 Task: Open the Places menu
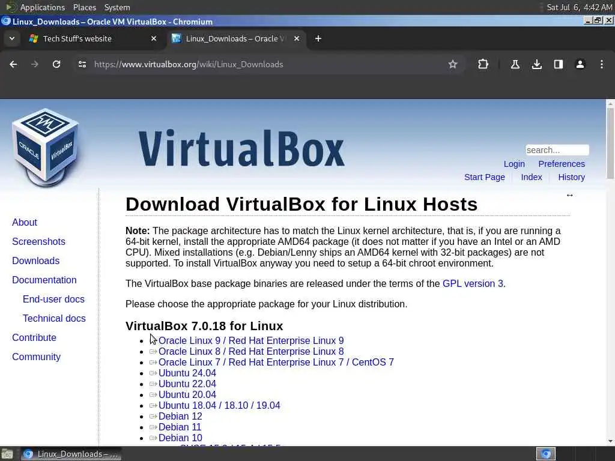[84, 7]
